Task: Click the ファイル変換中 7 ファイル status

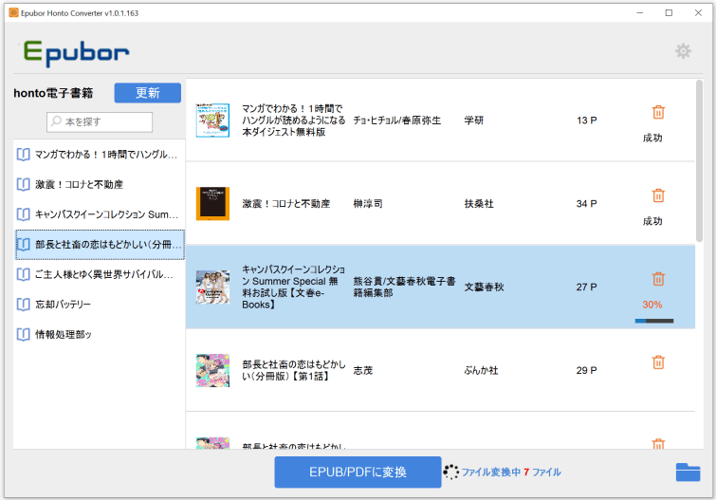Action: tap(511, 472)
